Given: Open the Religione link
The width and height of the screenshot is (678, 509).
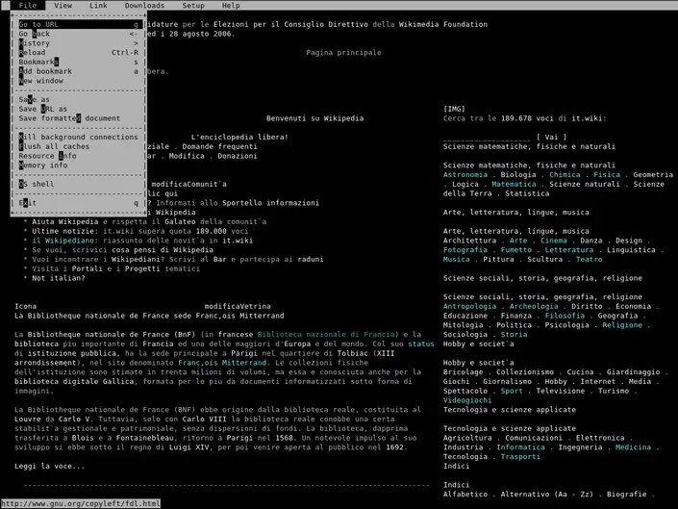Looking at the screenshot, I should [622, 325].
